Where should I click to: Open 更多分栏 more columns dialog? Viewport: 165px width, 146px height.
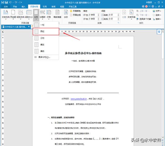46,57
